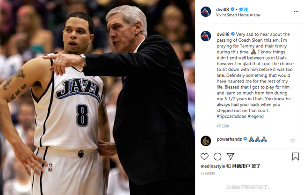Click the 43 分钟前 timestamp

[208, 173]
